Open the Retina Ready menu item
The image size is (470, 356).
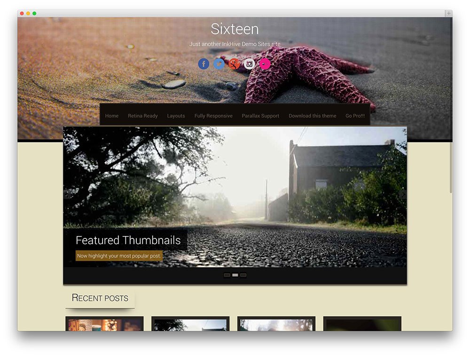pyautogui.click(x=143, y=116)
